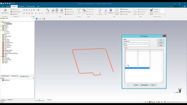187x105 pixels.
Task: Switch to the Schematic view tab
Action: point(49,100)
